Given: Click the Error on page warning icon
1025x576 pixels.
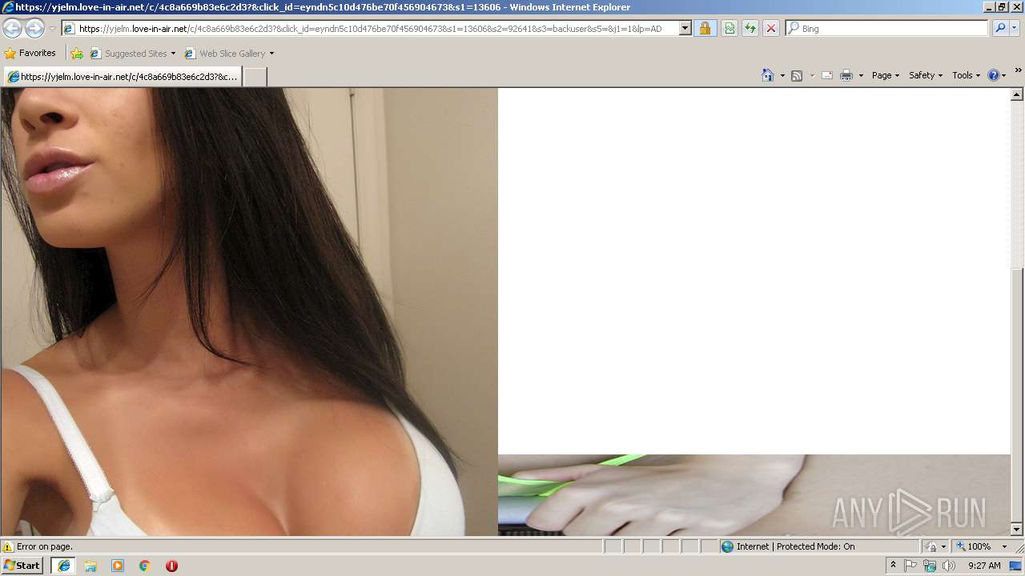Looking at the screenshot, I should tap(8, 546).
